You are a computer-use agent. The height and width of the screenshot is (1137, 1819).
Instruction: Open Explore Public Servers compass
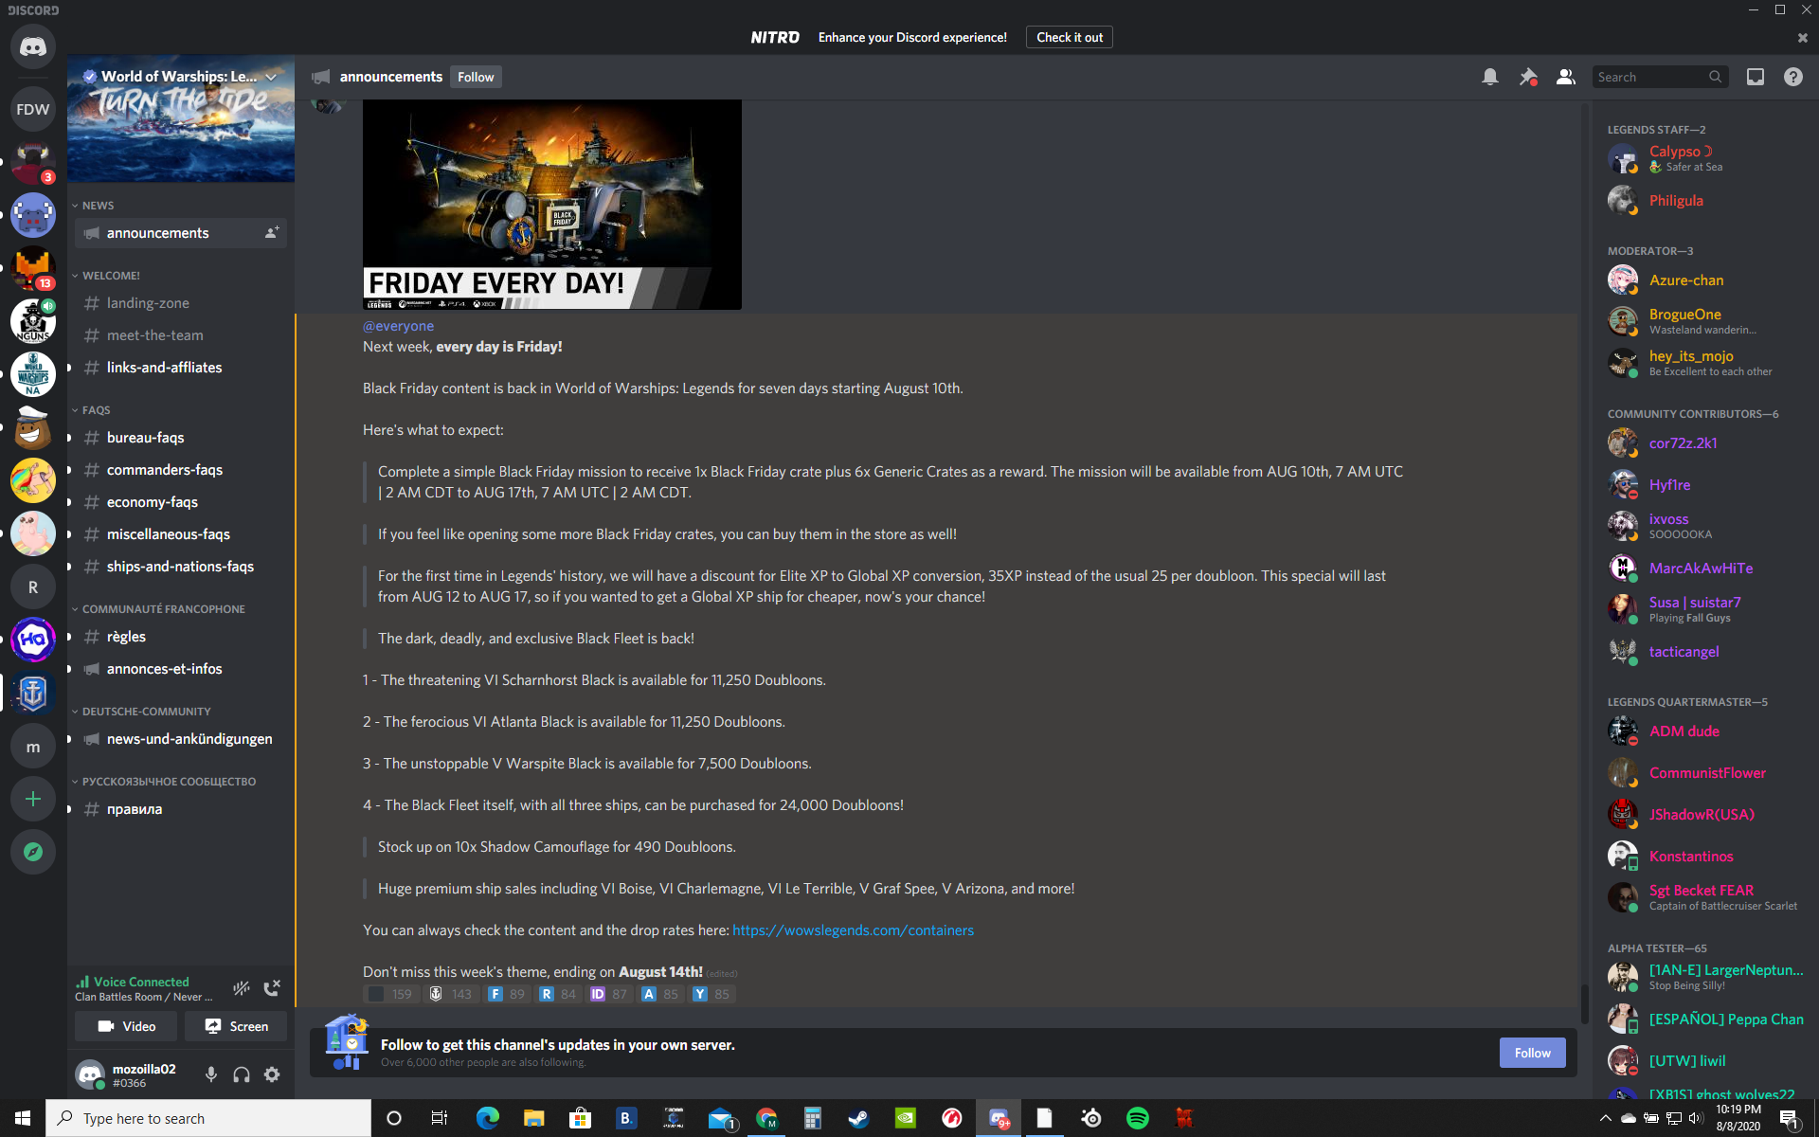point(33,852)
